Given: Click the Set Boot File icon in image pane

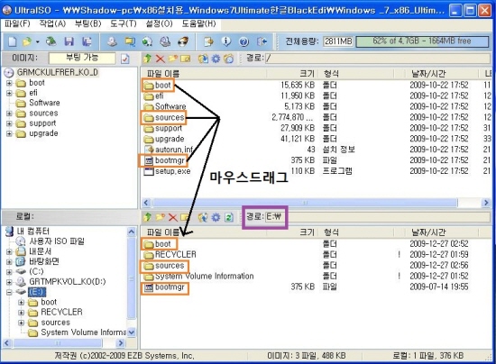Looking at the screenshot, I should tap(228, 59).
